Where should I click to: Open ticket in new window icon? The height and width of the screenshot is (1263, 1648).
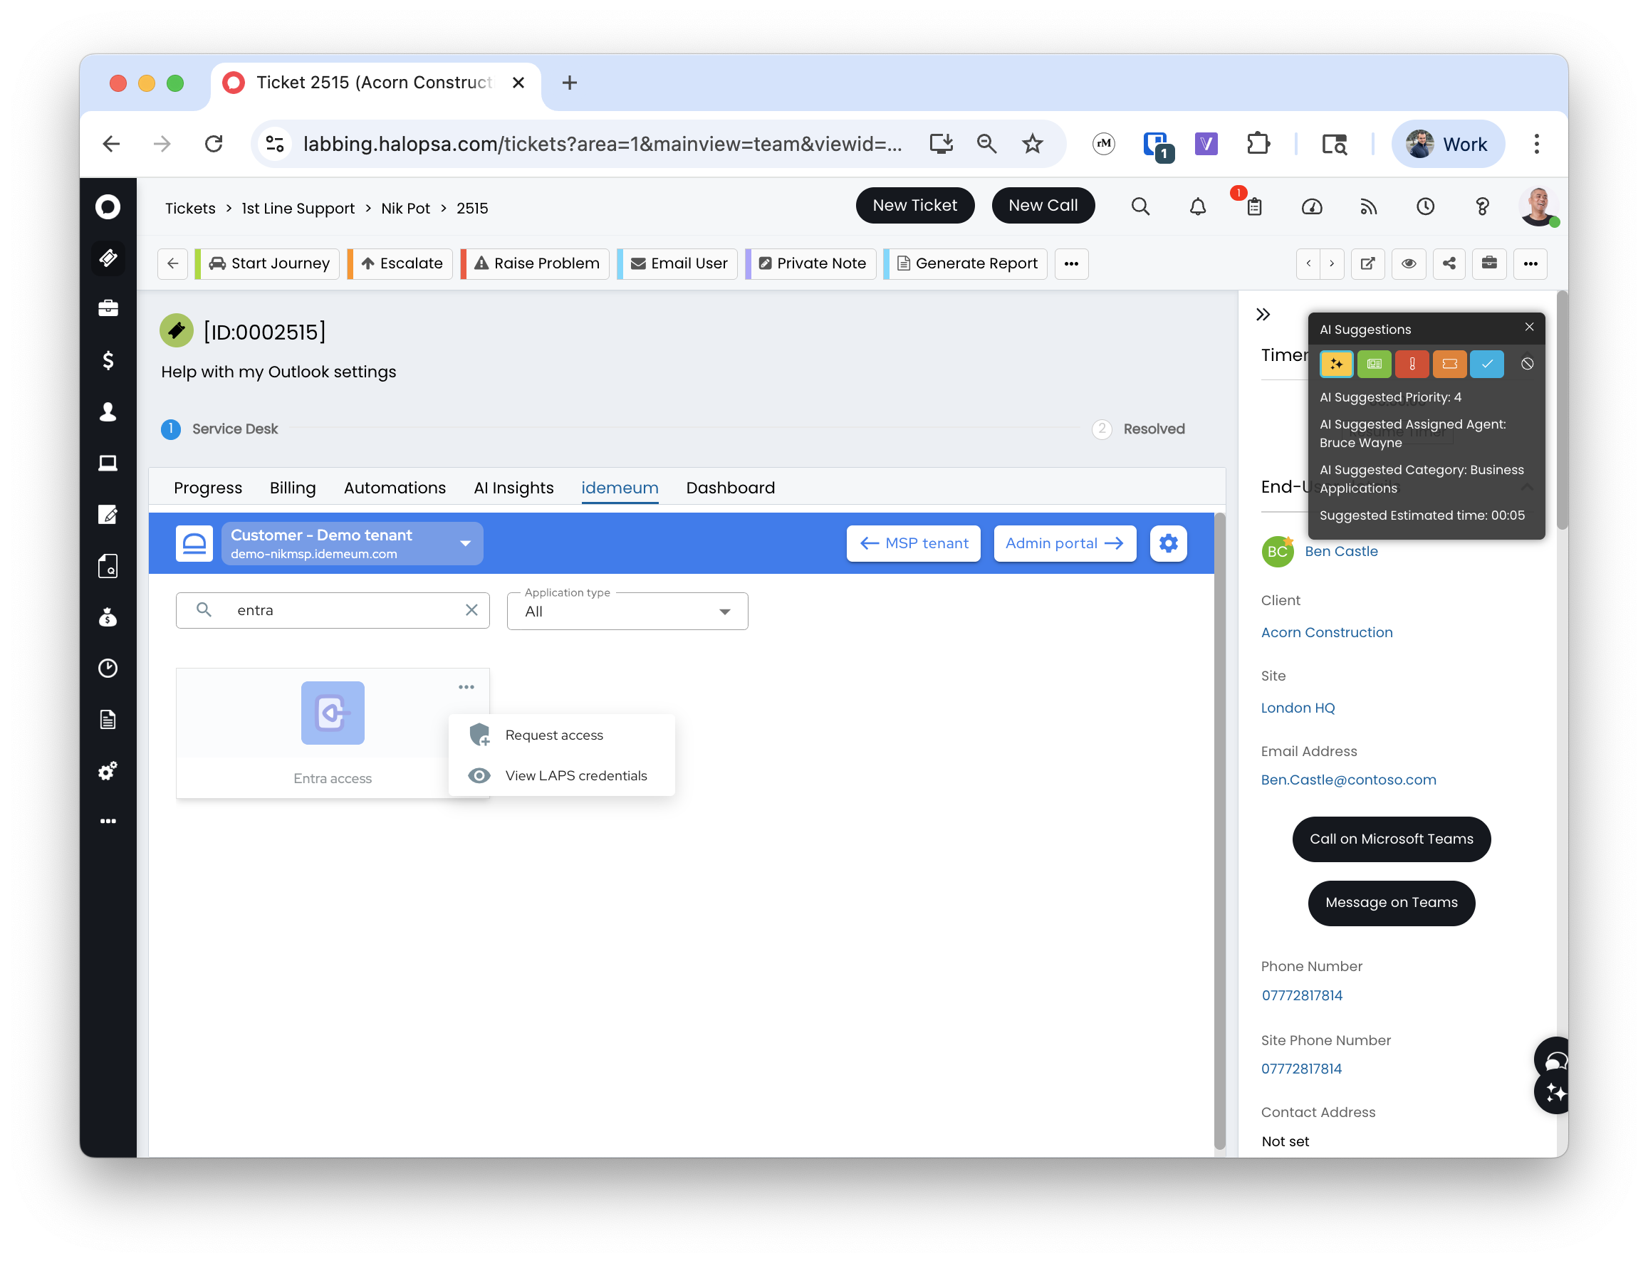pos(1367,263)
